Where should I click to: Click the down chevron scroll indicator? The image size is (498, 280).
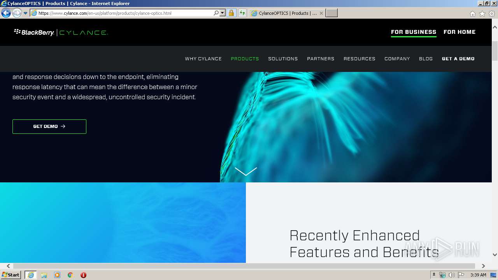coord(246,171)
